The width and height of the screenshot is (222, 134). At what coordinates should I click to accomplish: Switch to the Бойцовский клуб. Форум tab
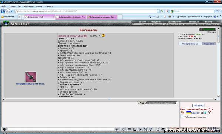tap(71, 17)
